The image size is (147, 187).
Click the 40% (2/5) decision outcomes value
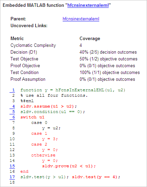108,52
